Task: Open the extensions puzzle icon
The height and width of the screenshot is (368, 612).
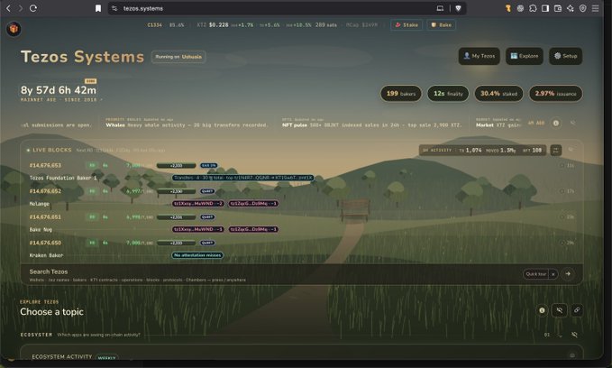Action: click(x=533, y=8)
